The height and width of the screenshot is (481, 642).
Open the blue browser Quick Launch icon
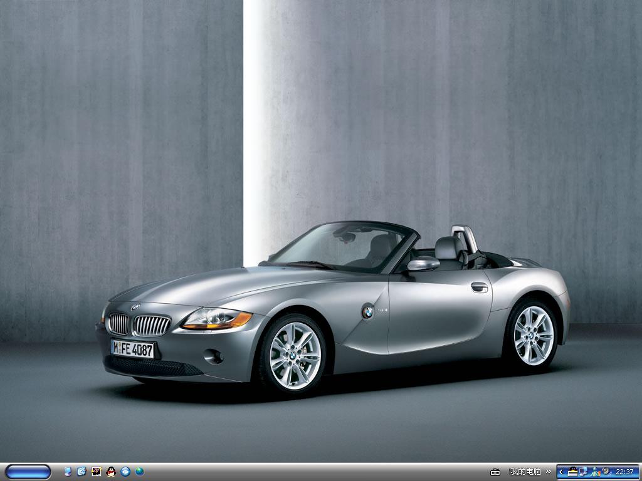[x=82, y=472]
